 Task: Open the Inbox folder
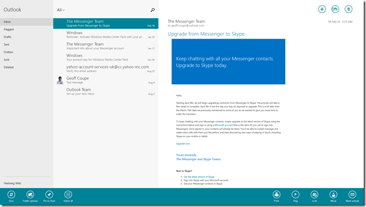click(26, 22)
